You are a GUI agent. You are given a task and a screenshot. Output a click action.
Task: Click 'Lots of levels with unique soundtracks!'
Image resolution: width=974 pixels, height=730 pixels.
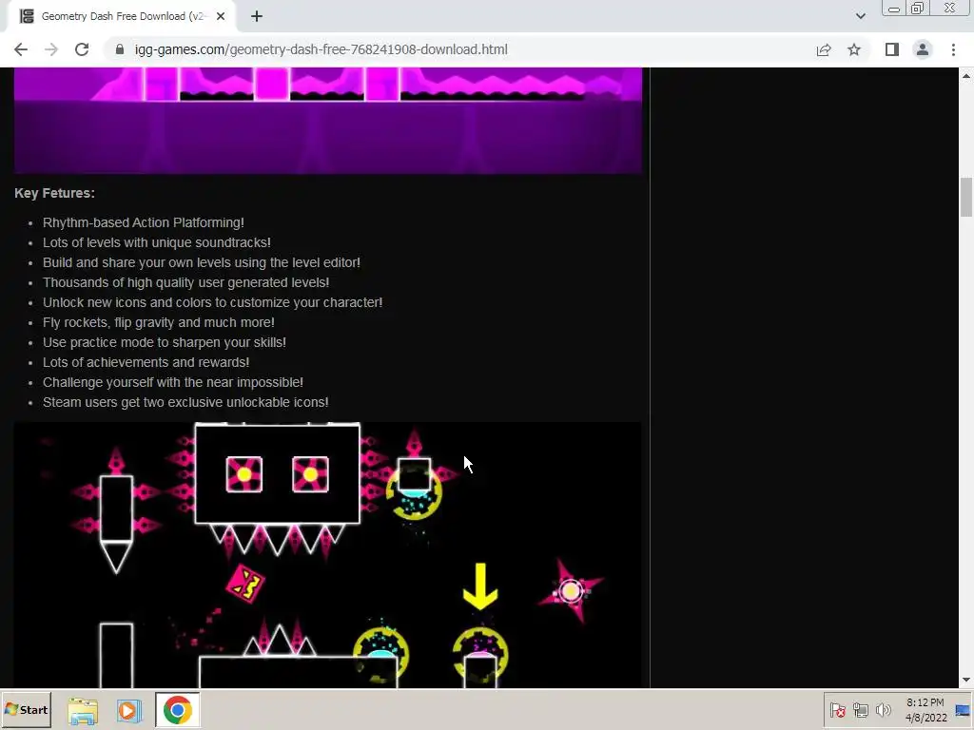[x=157, y=242]
